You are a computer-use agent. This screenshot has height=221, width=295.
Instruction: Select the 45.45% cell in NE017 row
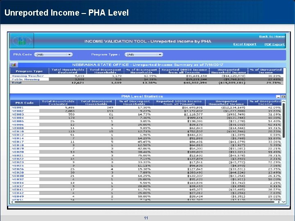click(x=144, y=142)
